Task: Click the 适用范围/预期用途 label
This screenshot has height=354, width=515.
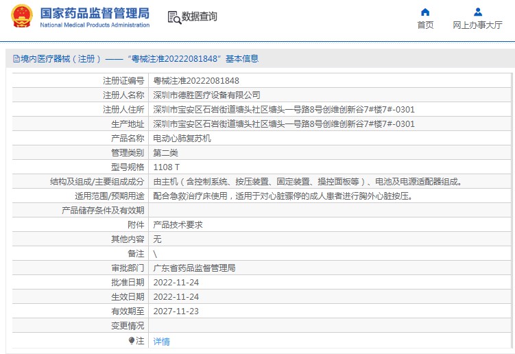Action: 110,196
